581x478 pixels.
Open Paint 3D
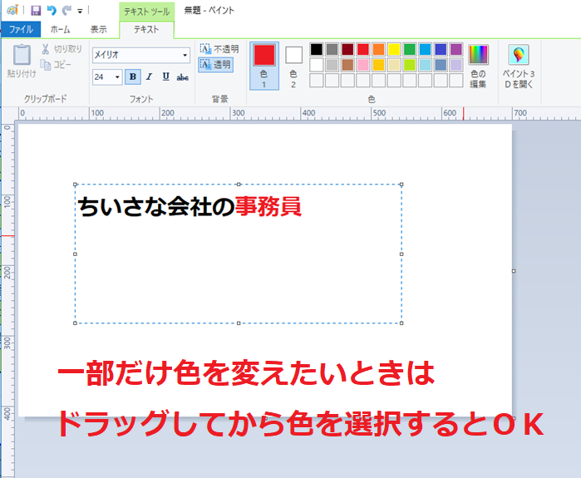click(519, 67)
